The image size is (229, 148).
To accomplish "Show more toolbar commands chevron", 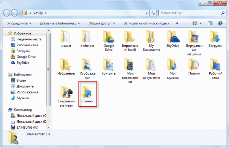I will pos(177,23).
